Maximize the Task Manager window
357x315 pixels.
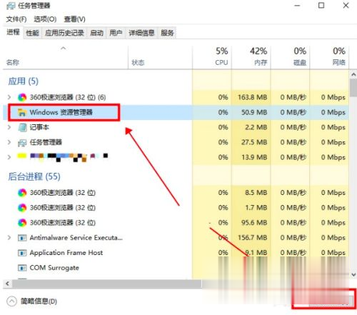click(321, 6)
